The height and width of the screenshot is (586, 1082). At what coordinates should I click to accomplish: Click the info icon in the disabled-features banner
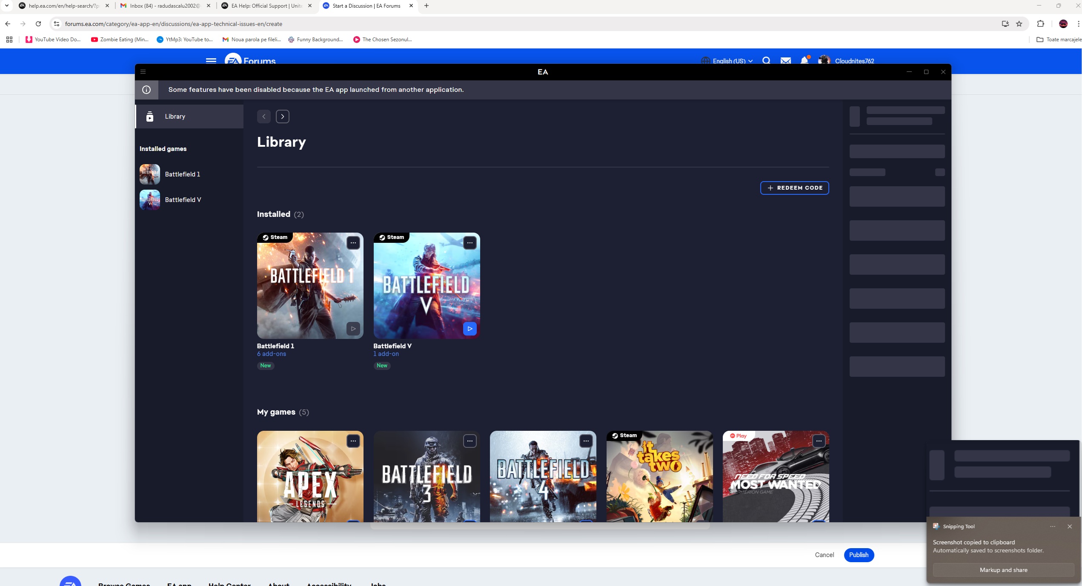[146, 90]
